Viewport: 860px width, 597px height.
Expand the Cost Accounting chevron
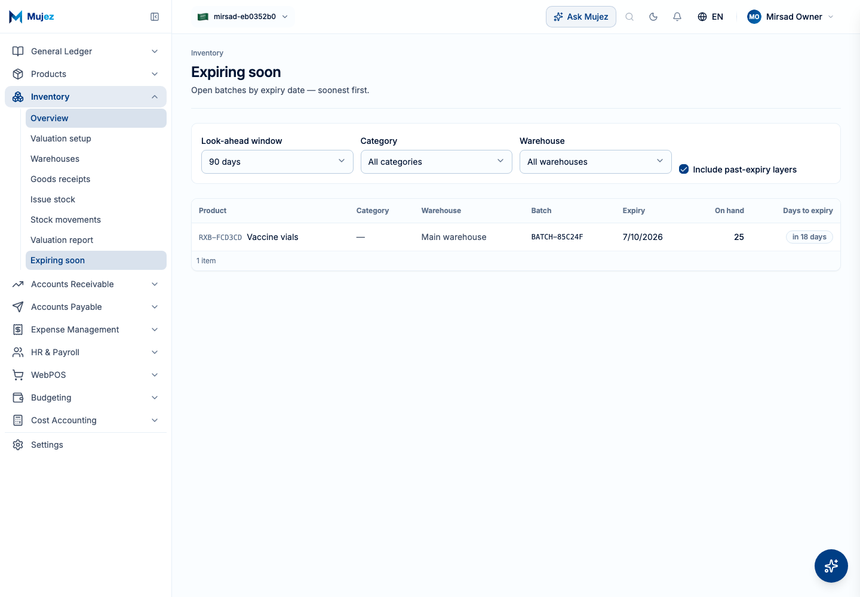(155, 420)
